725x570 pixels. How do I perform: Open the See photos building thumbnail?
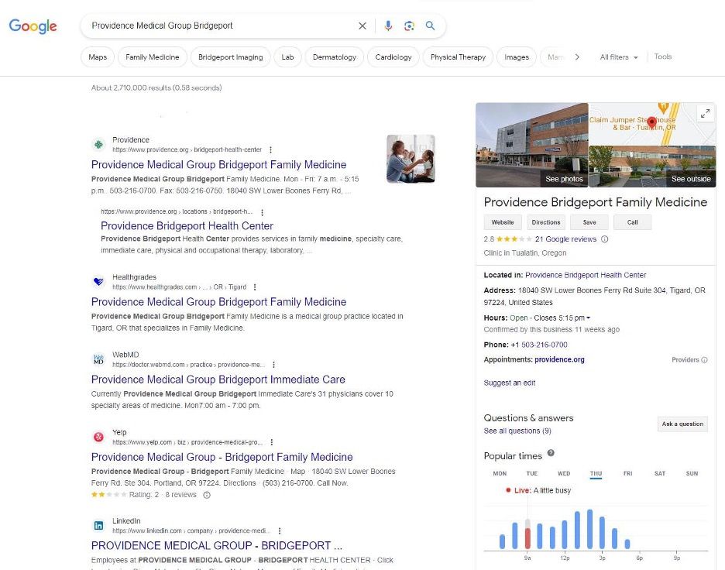531,145
